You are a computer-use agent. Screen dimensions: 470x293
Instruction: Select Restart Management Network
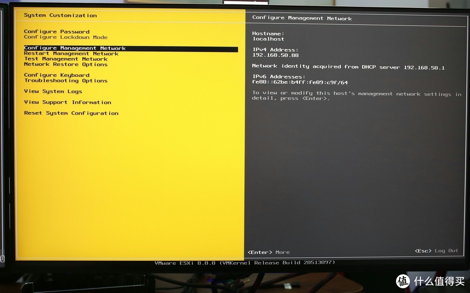[x=71, y=53]
